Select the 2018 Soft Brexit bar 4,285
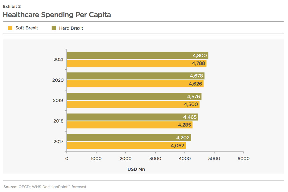288x192 pixels. click(x=130, y=125)
